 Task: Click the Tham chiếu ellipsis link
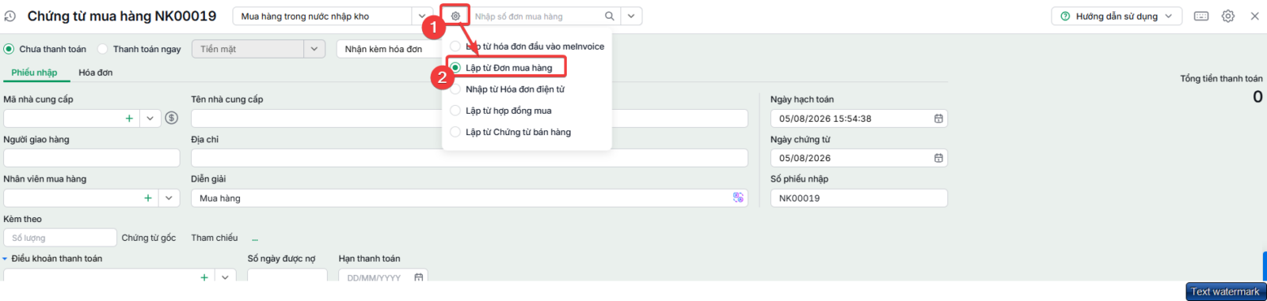(x=255, y=239)
